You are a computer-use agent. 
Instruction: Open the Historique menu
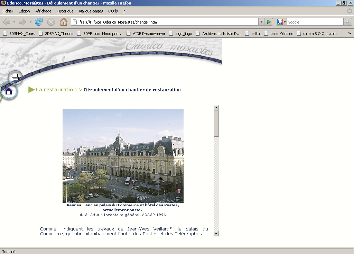click(x=65, y=11)
